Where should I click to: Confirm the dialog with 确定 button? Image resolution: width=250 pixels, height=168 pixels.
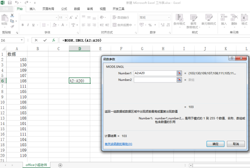pyautogui.click(x=215, y=144)
